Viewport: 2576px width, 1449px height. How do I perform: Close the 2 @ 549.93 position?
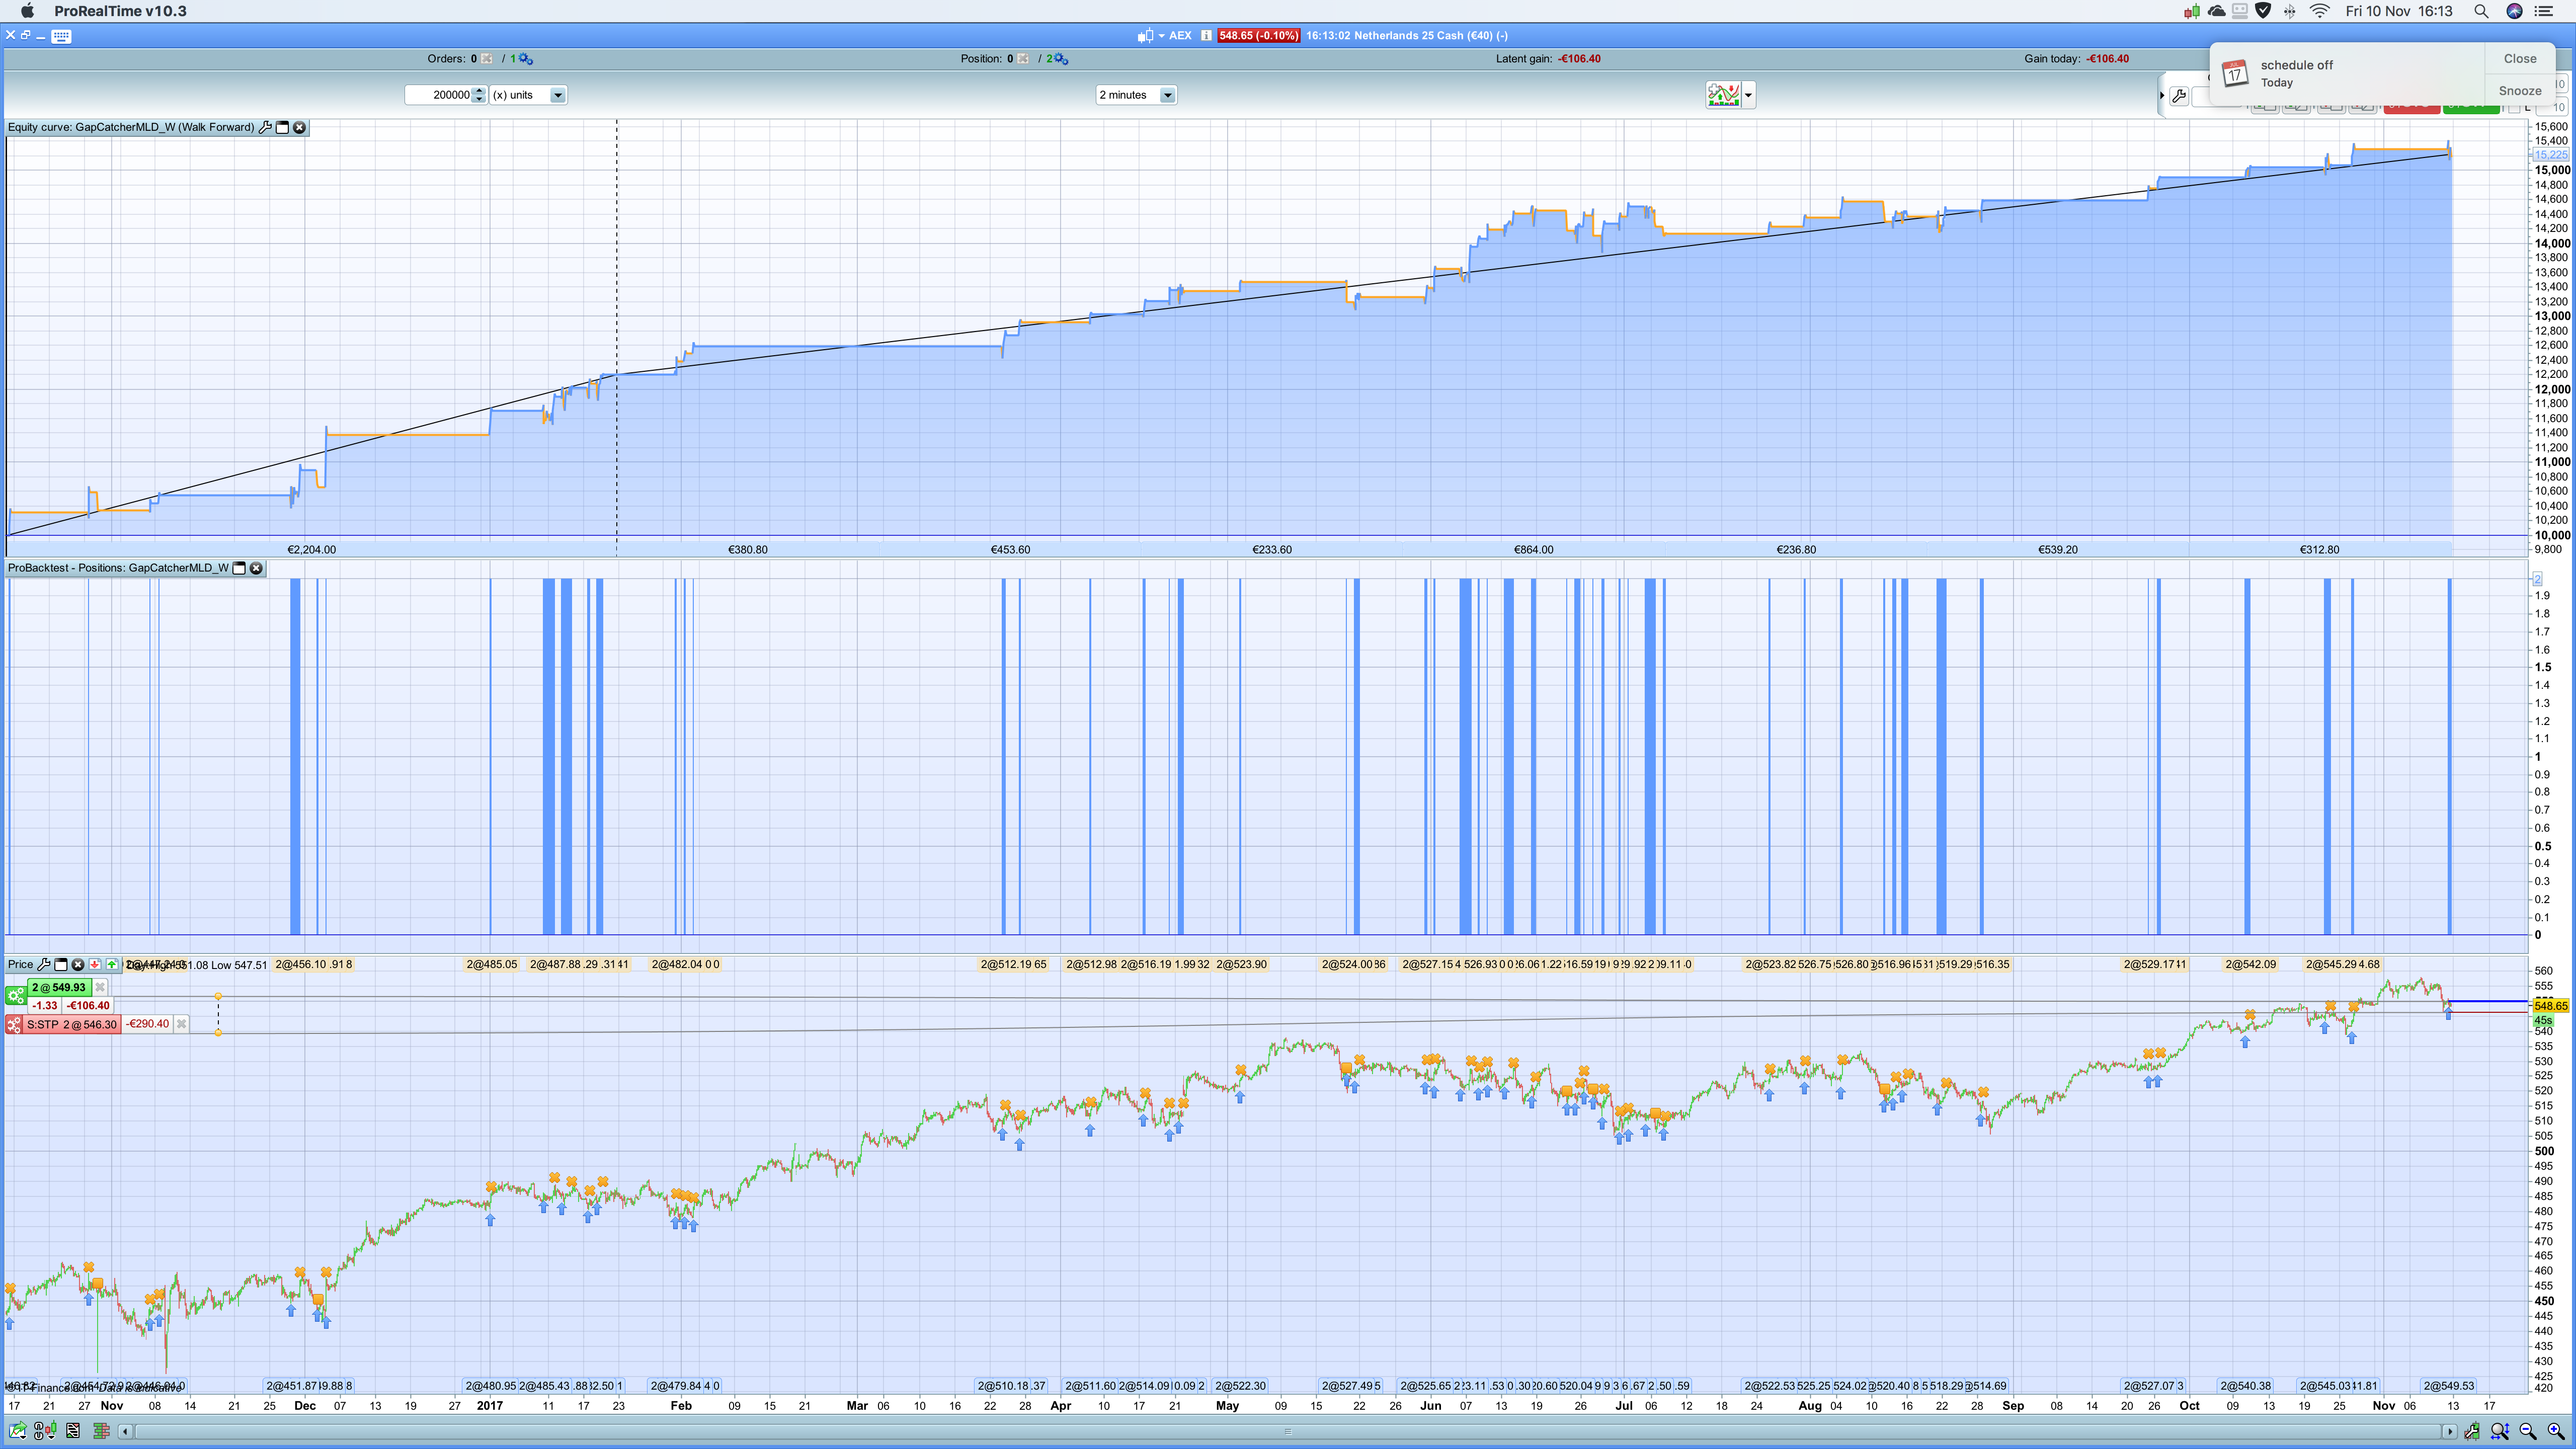(x=100, y=987)
